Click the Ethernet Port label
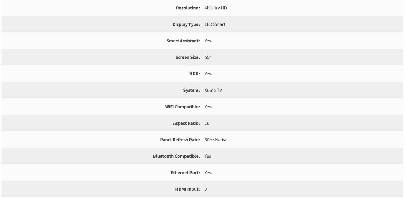 click(185, 173)
